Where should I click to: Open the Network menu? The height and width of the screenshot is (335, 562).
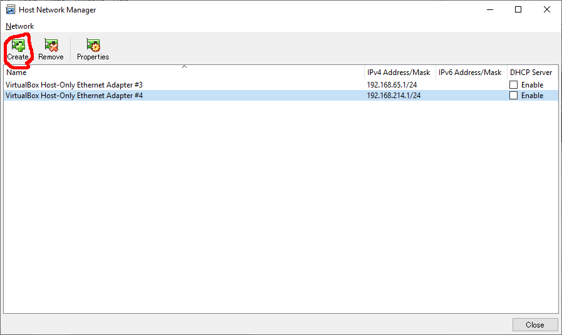19,26
